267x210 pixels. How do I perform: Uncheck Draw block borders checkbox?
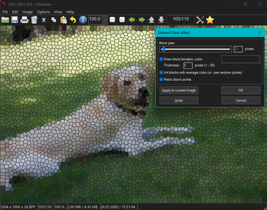[161, 59]
